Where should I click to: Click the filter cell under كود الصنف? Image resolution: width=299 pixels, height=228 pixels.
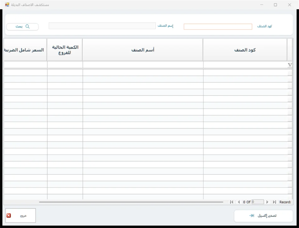tap(245, 64)
